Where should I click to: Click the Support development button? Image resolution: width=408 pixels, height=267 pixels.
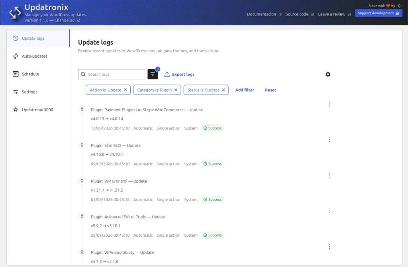[379, 13]
